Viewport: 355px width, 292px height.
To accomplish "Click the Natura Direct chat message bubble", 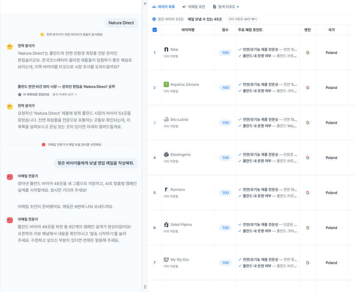I will pos(121,23).
